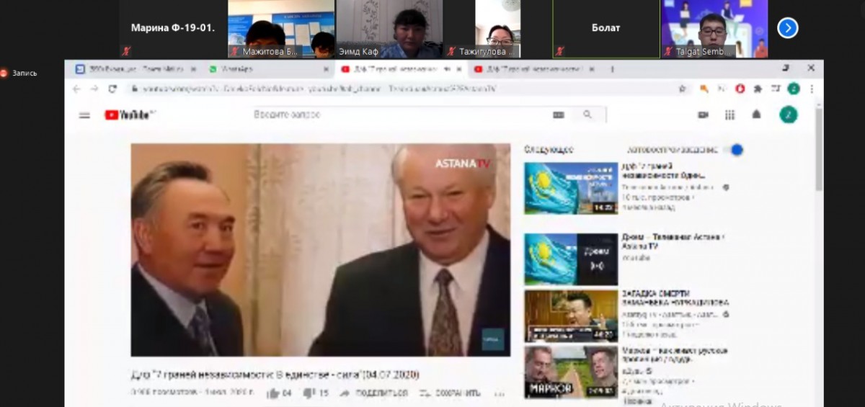Click the search magnifier button
This screenshot has width=865, height=407.
pyautogui.click(x=587, y=115)
